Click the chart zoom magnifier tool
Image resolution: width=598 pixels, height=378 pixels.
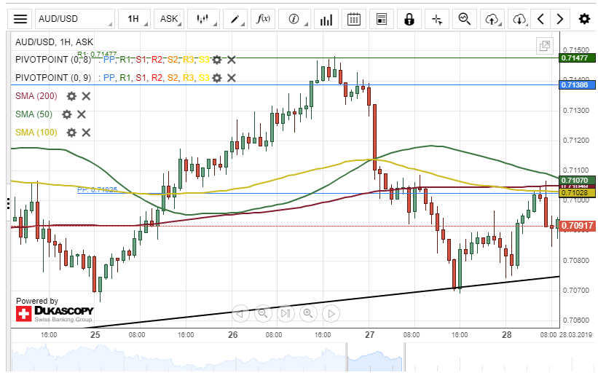pos(464,19)
